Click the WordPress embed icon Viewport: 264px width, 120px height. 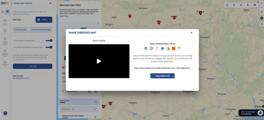pos(146,48)
